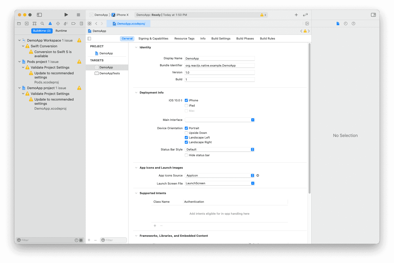Hide the project and targets list
394x263 pixels.
pyautogui.click(x=89, y=38)
